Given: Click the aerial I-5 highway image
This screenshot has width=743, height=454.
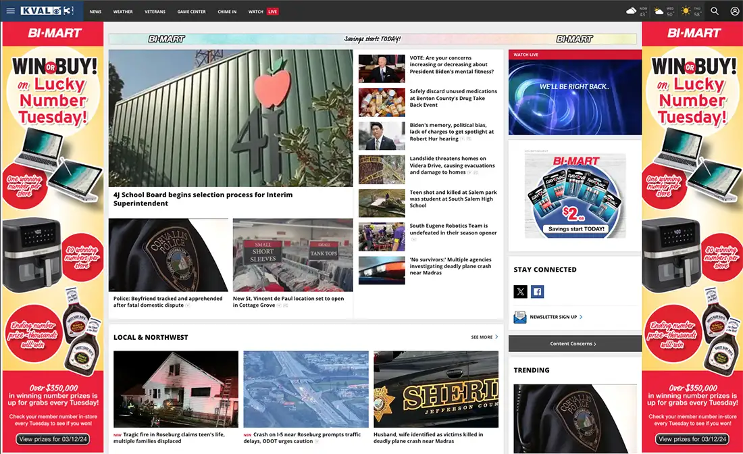Looking at the screenshot, I should (x=305, y=389).
